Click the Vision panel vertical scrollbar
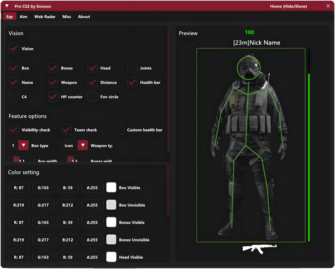Viewport: 335px width, 269px height. pos(169,89)
